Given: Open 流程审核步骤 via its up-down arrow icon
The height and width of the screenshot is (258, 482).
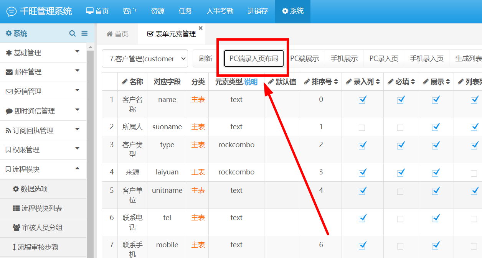Looking at the screenshot, I should 14,247.
